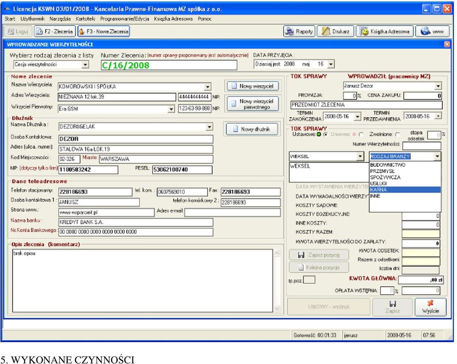457x364 pixels.
Task: Add a new creditor with Nowy wierzyciel
Action: (253, 86)
